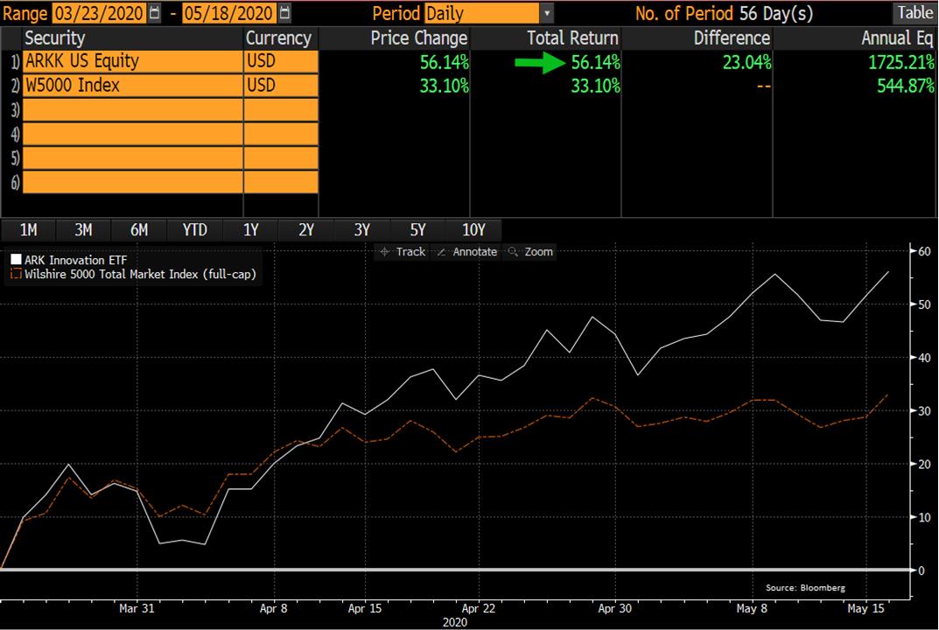939x630 pixels.
Task: Click the Annotate pencil icon
Action: click(x=441, y=252)
